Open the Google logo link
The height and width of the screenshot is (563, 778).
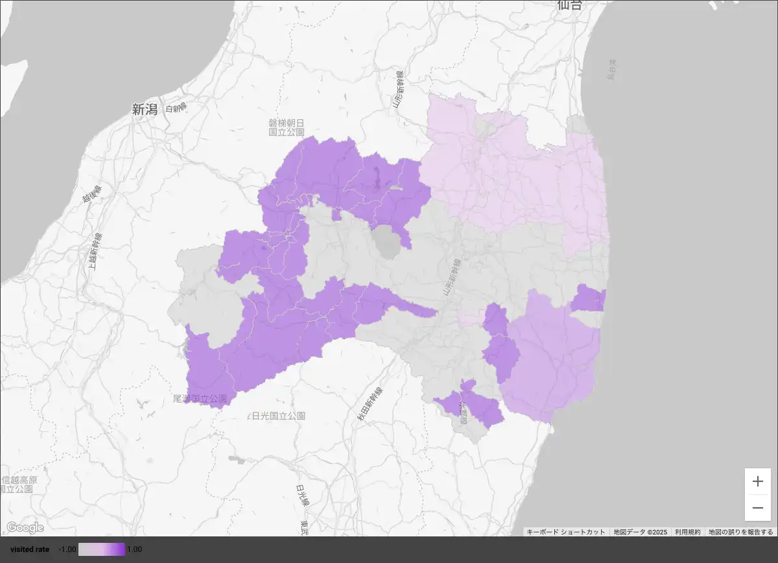tap(25, 527)
